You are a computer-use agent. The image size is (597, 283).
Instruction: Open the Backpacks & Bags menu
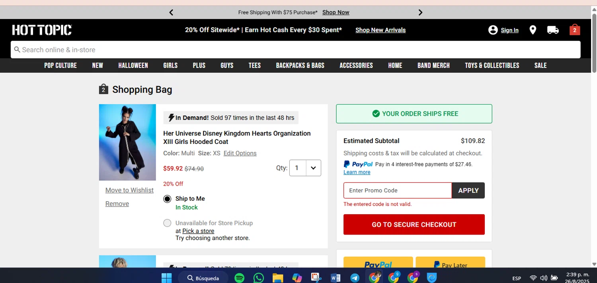[x=300, y=66]
